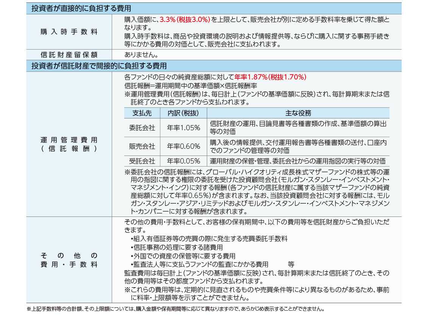This screenshot has height=316, width=428.
Task: Click the 投資者が信託財産で間接的に負担する費用 section header
Action: [x=98, y=66]
